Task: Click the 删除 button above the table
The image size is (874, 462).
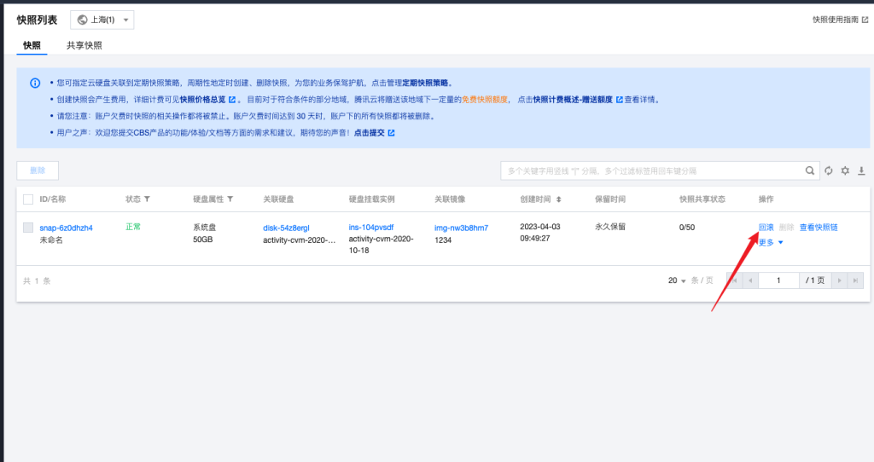Action: [38, 170]
